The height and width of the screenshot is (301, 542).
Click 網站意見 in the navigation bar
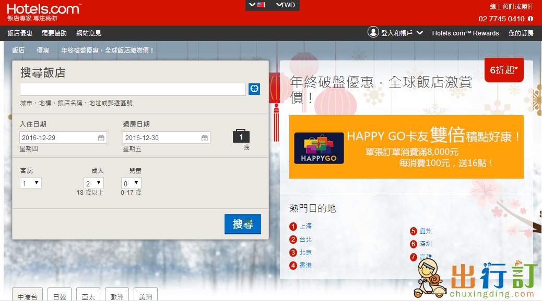click(x=89, y=33)
